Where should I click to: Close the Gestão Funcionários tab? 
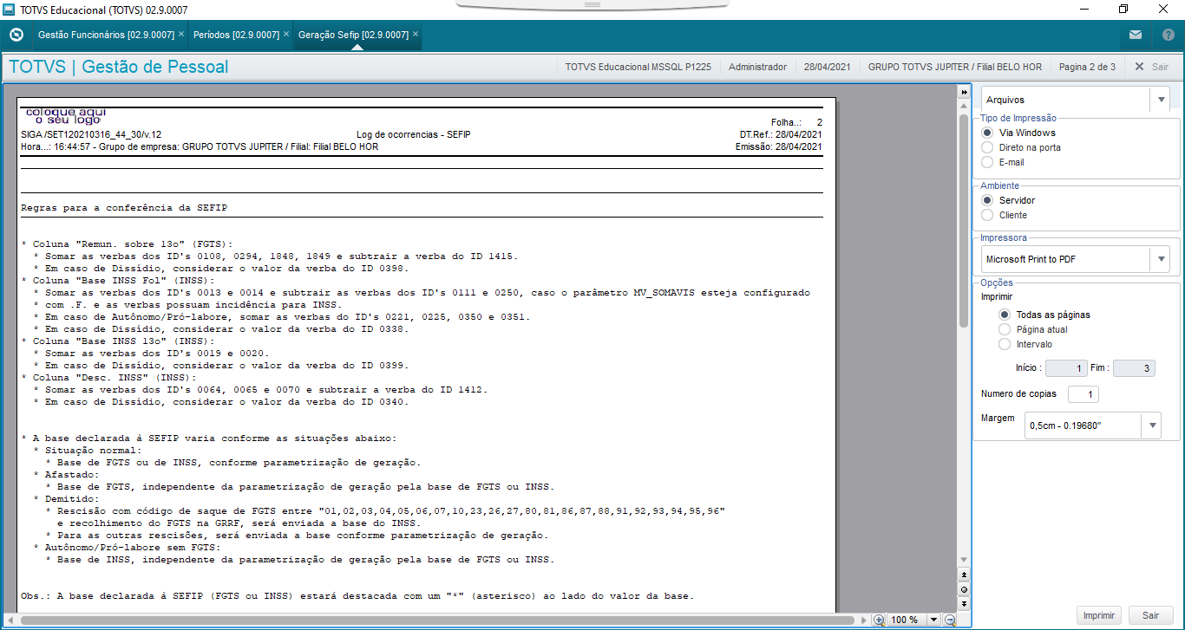pyautogui.click(x=181, y=35)
